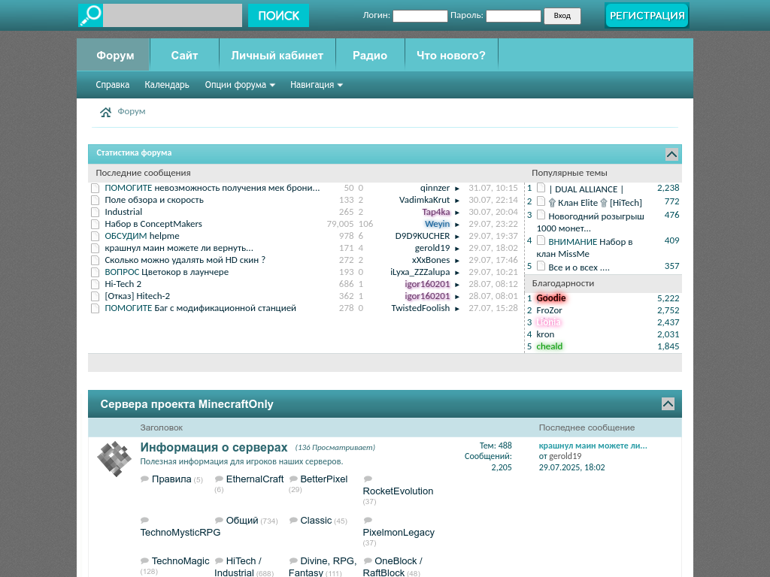Collapse the Статистика форума block
Viewport: 770px width, 577px height.
click(671, 154)
